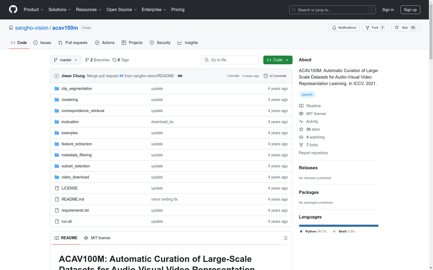Click the Notifications bell icon

click(x=334, y=28)
